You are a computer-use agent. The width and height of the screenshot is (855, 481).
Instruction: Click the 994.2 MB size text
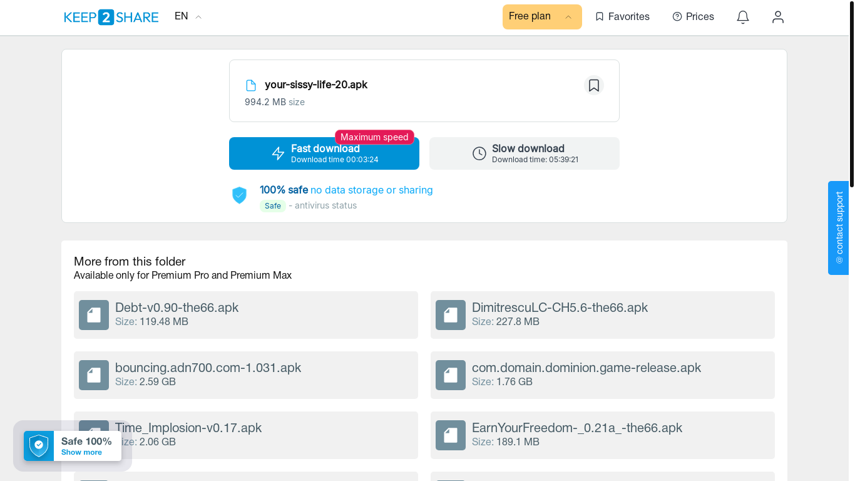coord(275,102)
